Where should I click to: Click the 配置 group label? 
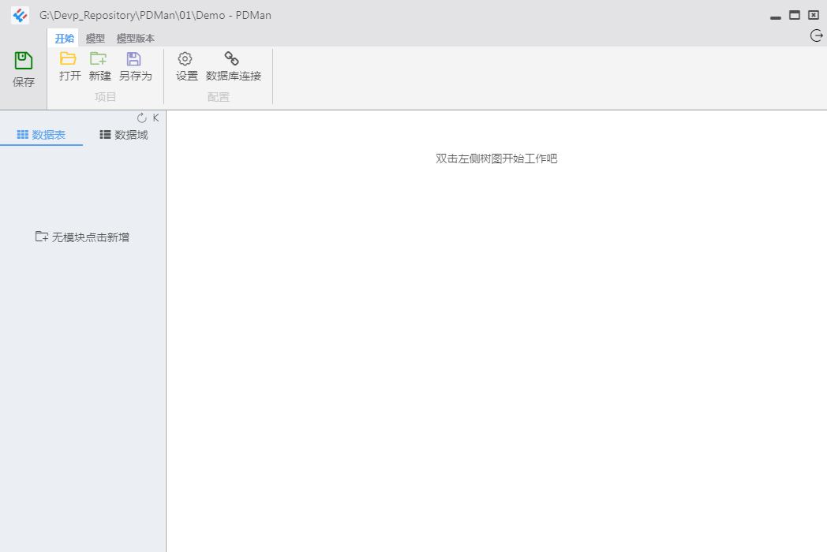[x=219, y=97]
